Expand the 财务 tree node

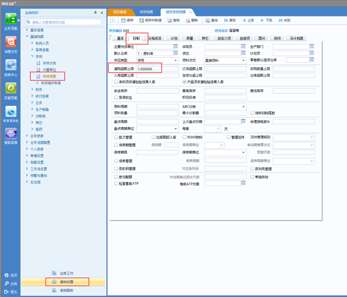32,89
